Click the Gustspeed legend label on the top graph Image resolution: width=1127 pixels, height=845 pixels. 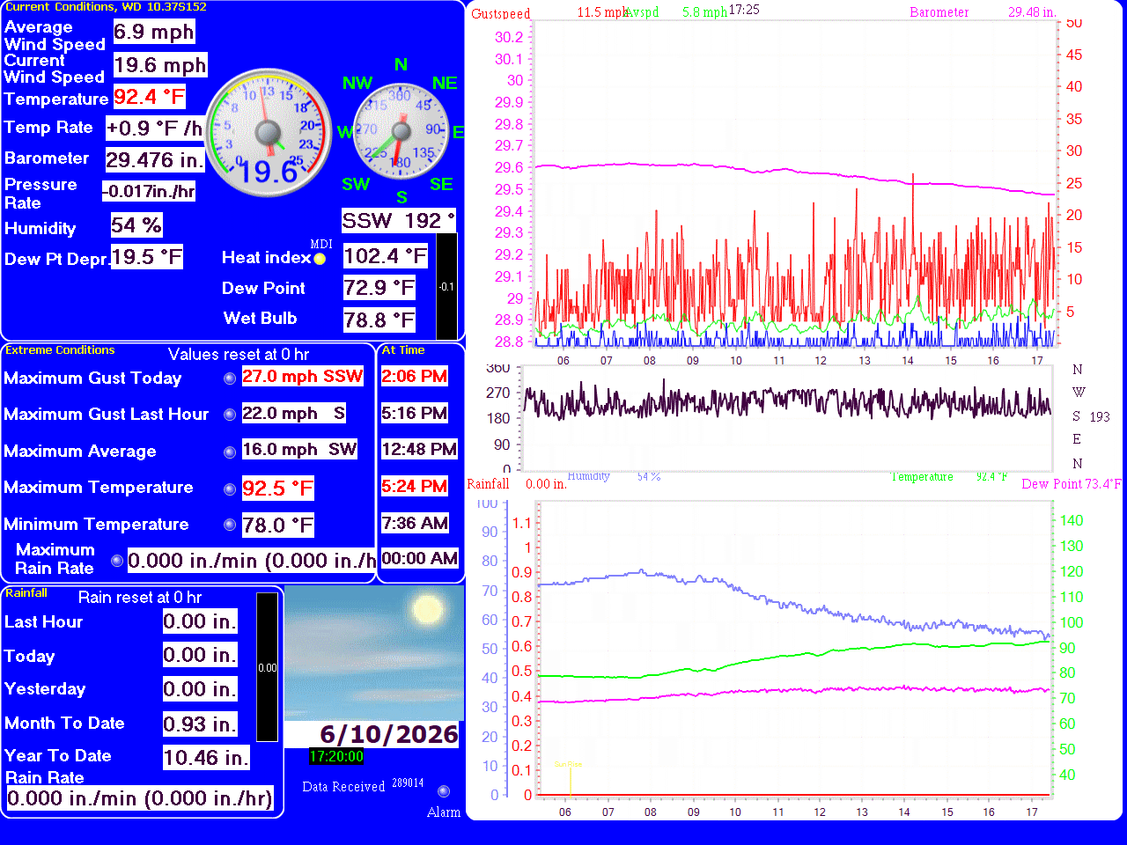click(x=501, y=13)
